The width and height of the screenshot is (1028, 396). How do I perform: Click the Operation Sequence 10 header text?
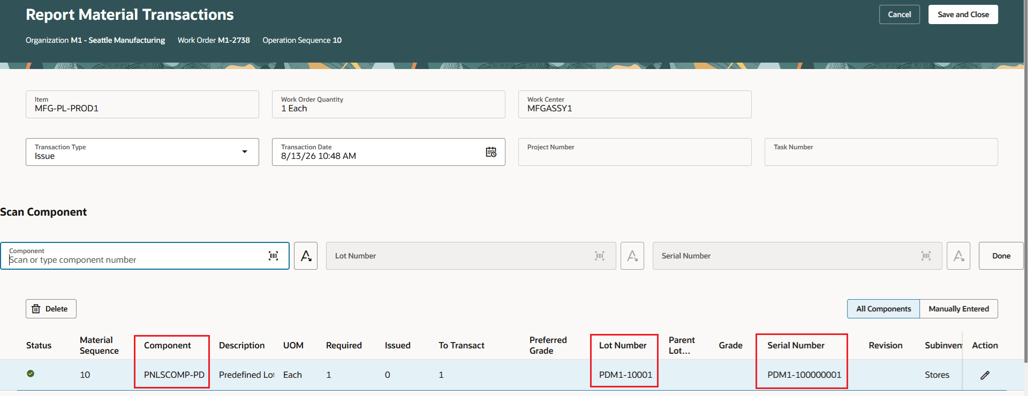pyautogui.click(x=302, y=40)
